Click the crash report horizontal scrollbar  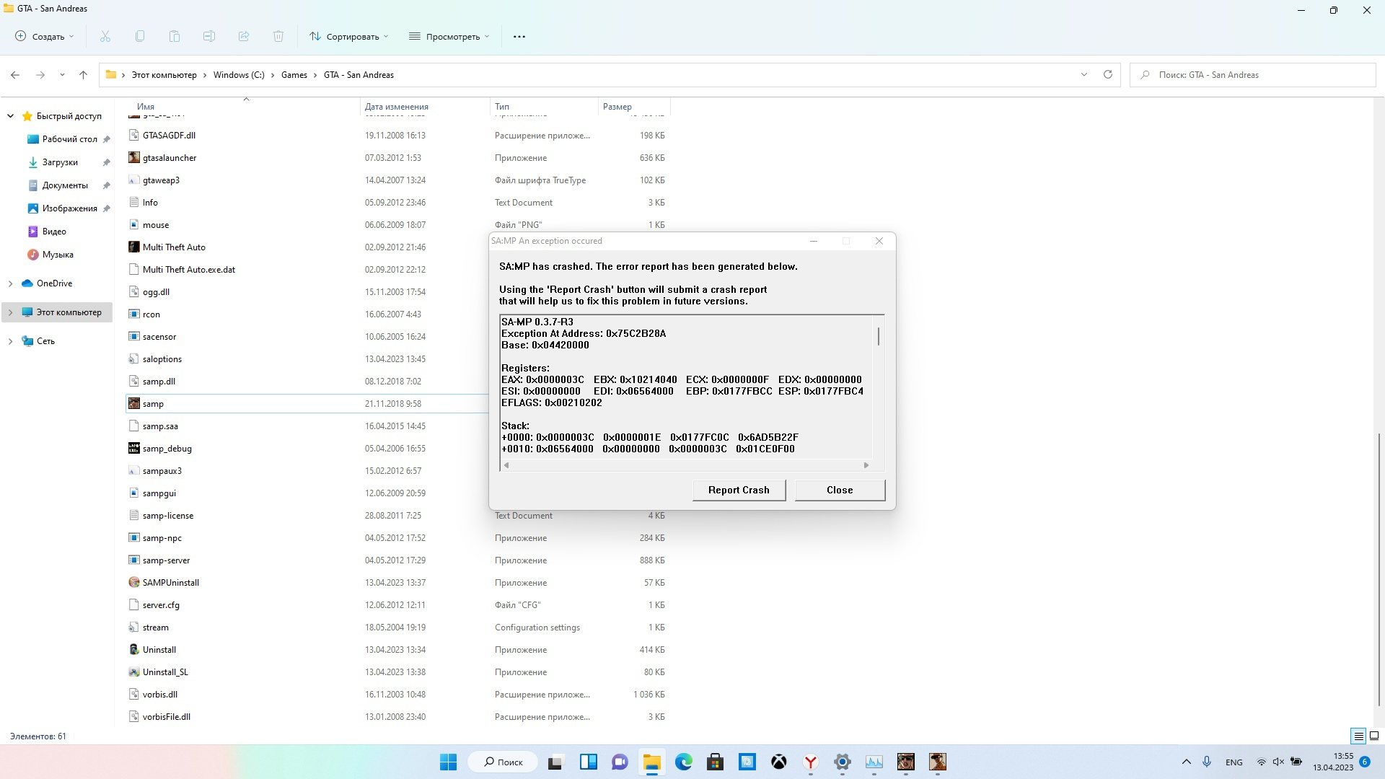[685, 465]
